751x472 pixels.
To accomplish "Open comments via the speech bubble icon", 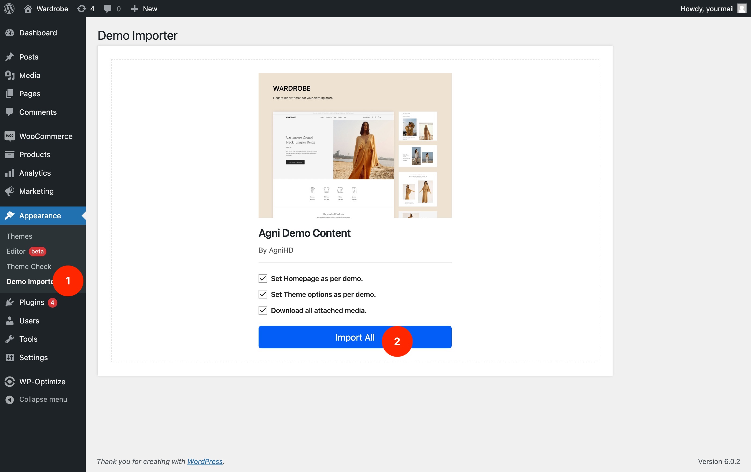I will pos(108,8).
